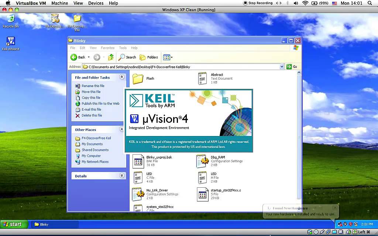
Task: Click the Blinky taskbar button
Action: click(55, 224)
